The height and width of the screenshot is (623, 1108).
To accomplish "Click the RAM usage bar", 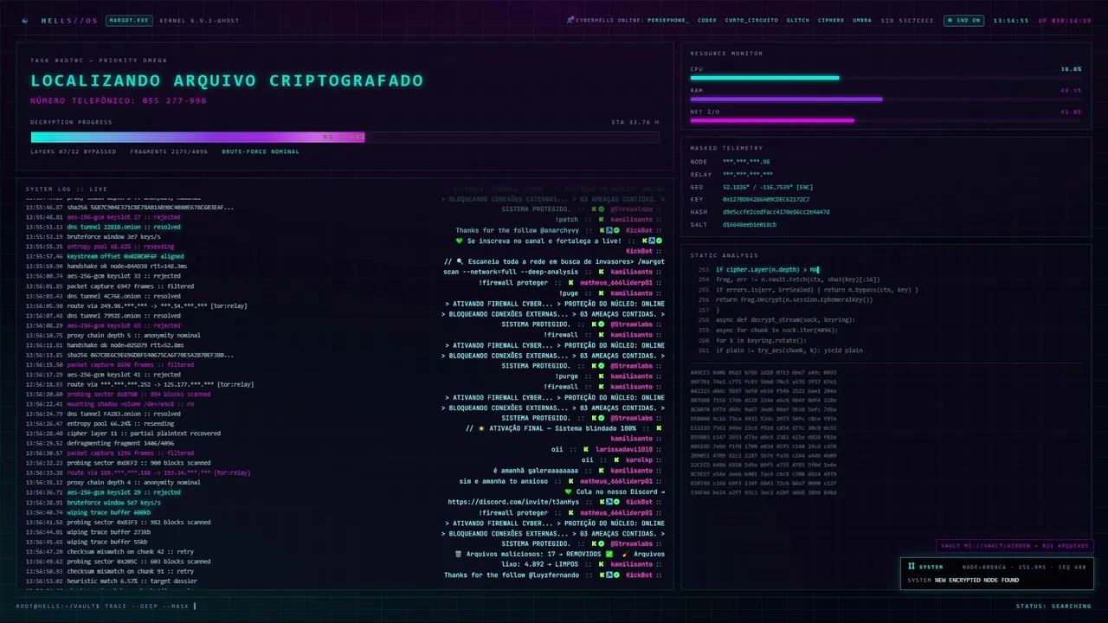I will click(886, 99).
